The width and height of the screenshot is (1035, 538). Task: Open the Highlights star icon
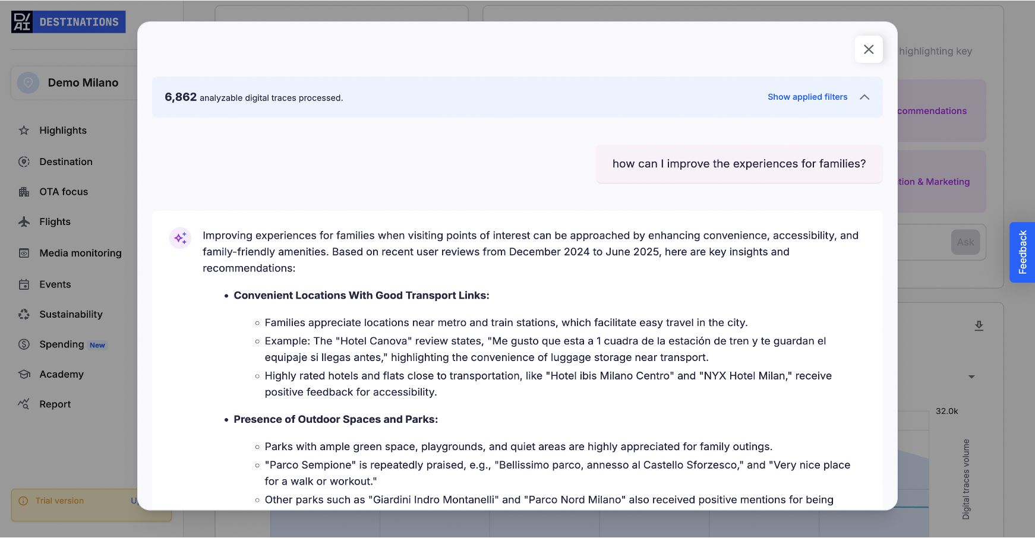24,130
